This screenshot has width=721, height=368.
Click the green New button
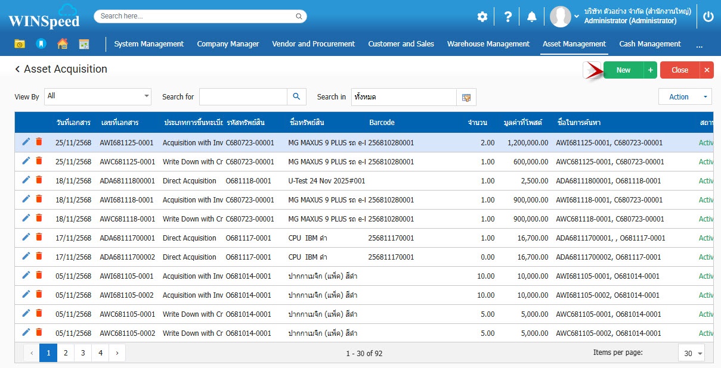(x=623, y=70)
